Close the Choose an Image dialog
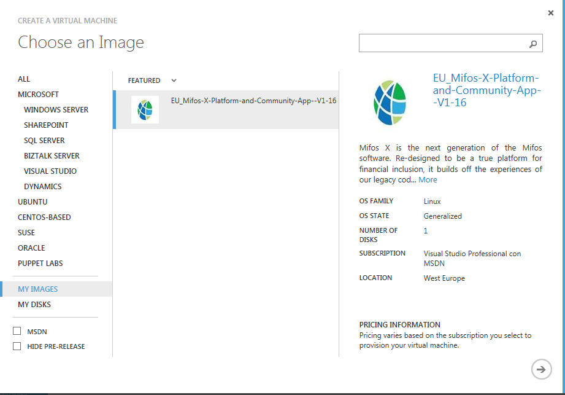The image size is (565, 395). point(551,13)
